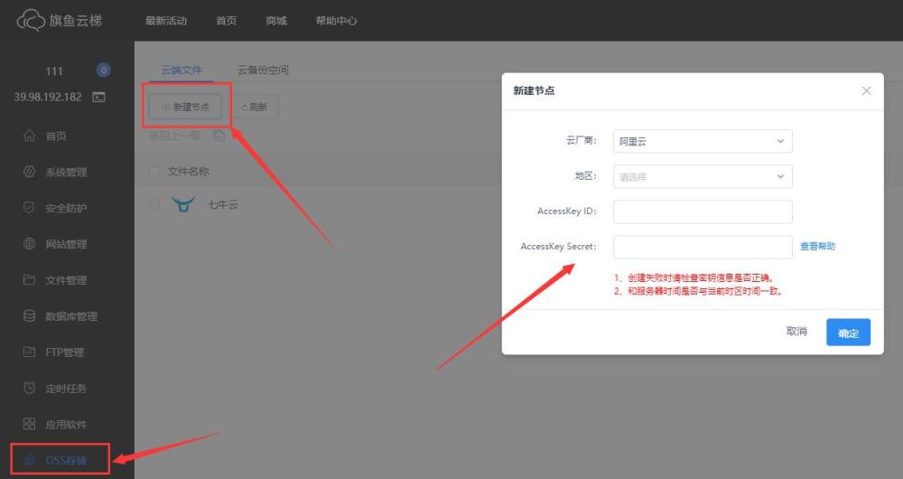The image size is (903, 479).
Task: Select the 定时任务 sidebar item
Action: pyautogui.click(x=67, y=388)
